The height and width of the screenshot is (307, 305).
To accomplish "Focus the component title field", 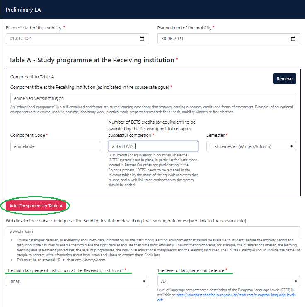I will 153,98.
